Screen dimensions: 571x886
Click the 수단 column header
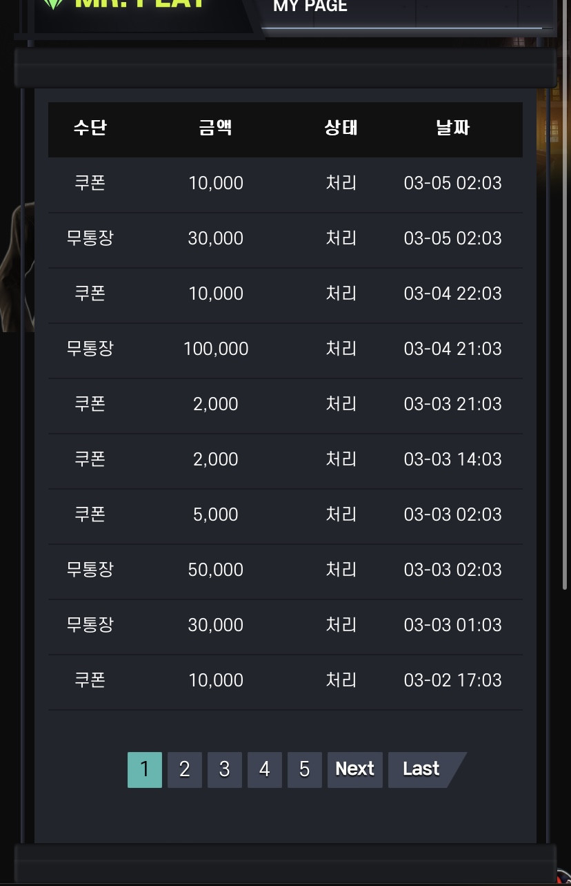[90, 128]
